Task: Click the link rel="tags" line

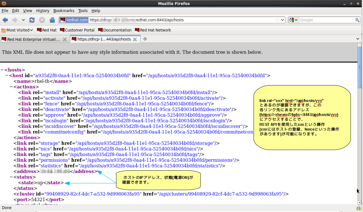Action: [109, 154]
